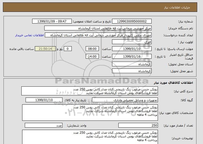Click the delivery province field کرمانشاه
The height and width of the screenshot is (144, 203).
pos(132,64)
